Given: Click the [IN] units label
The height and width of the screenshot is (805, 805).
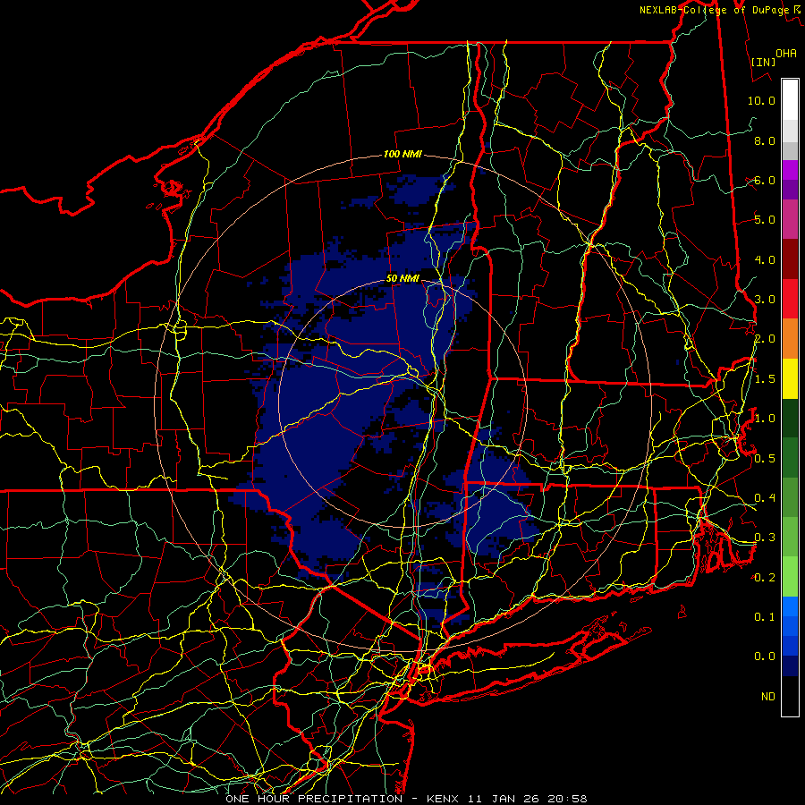Looking at the screenshot, I should point(763,62).
